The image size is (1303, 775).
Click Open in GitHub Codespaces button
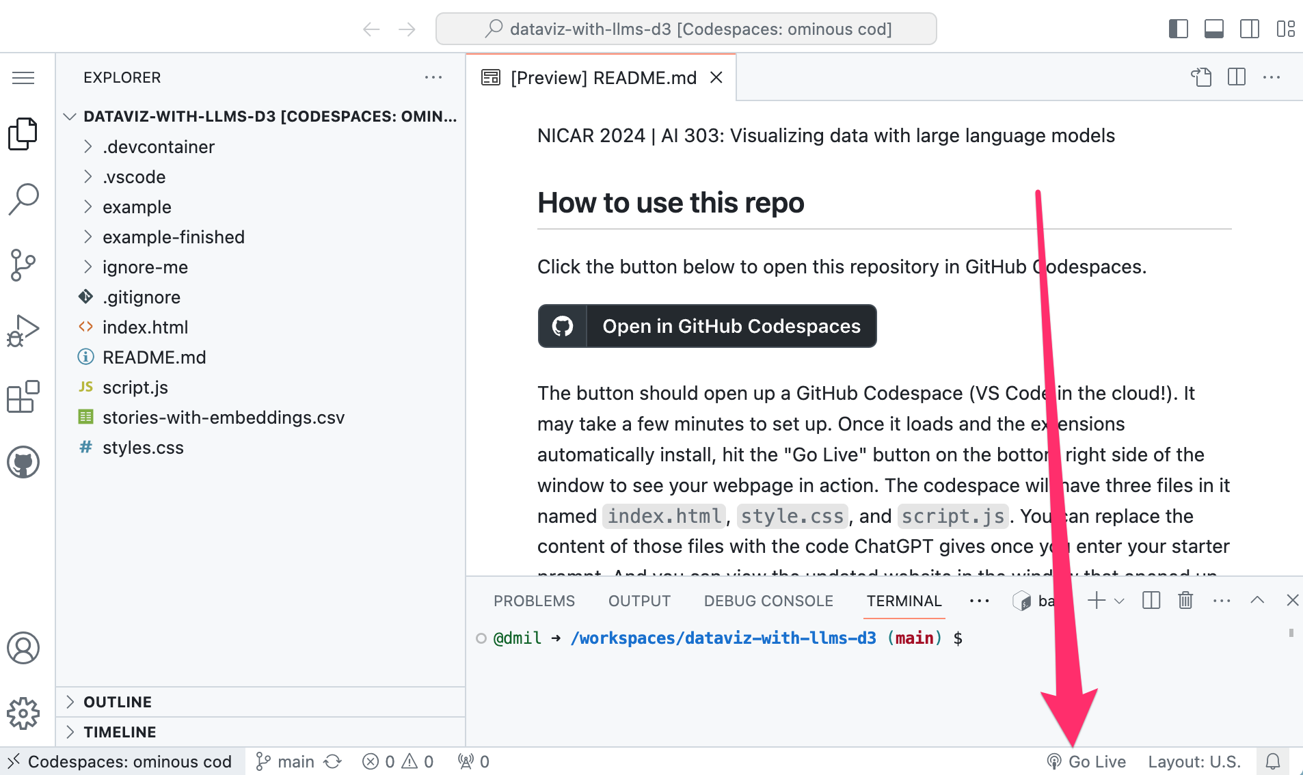point(707,326)
